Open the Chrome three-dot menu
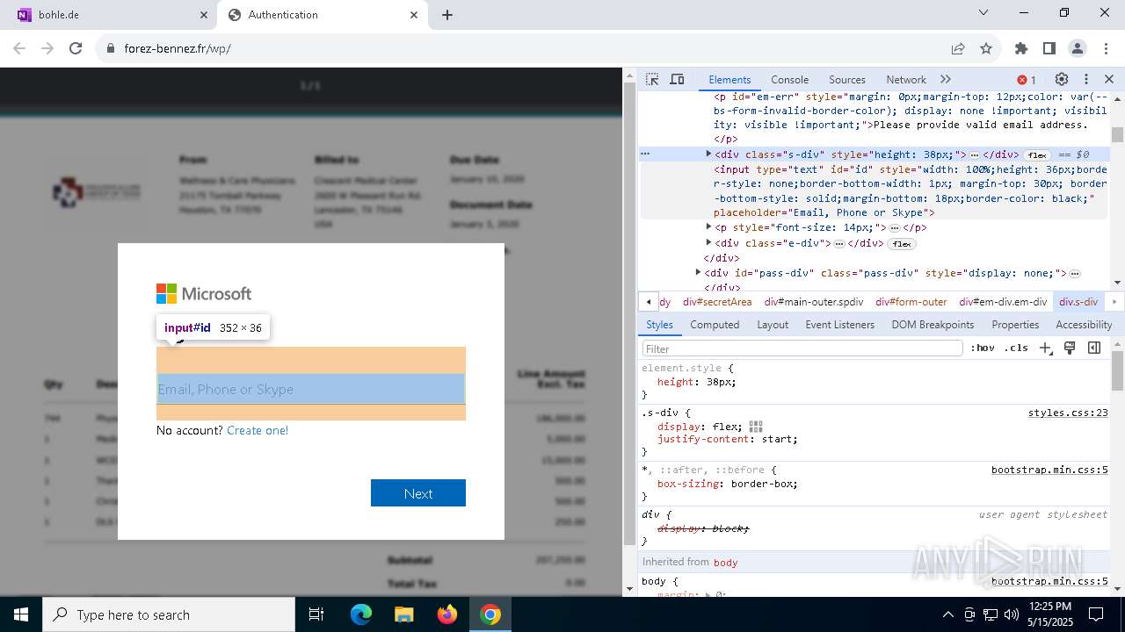This screenshot has height=632, width=1125. (x=1105, y=48)
